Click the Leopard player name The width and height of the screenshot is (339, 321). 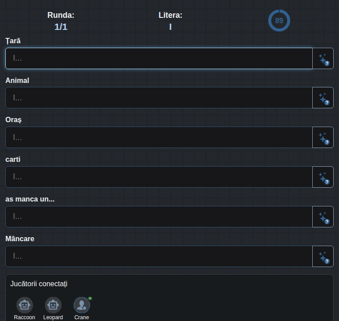coord(53,317)
